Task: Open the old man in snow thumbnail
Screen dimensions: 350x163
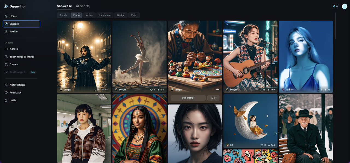Action: click(306, 129)
